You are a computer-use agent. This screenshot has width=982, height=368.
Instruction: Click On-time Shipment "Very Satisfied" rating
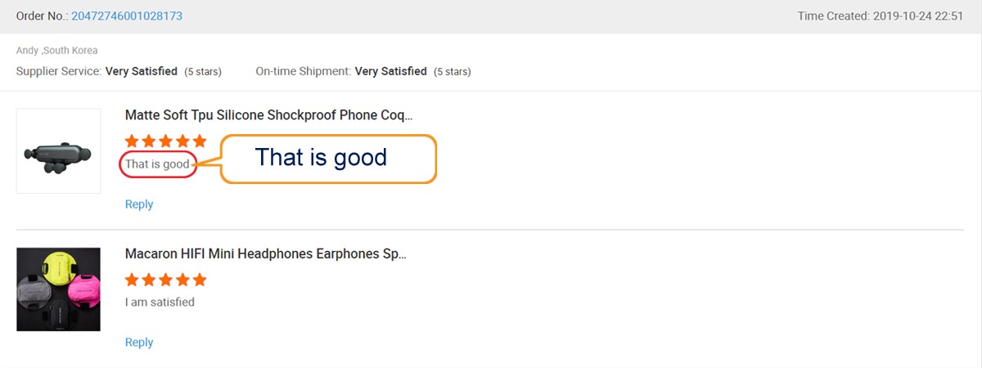(390, 71)
